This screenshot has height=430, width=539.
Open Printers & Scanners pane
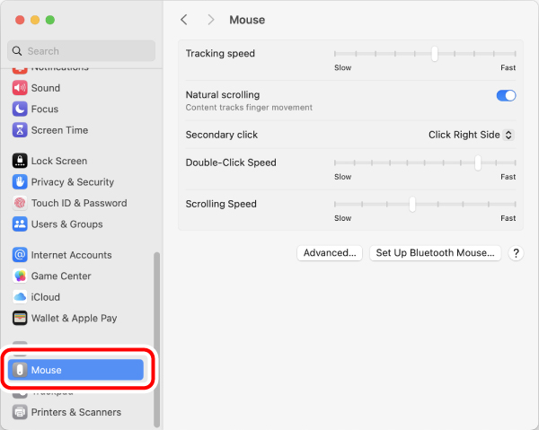point(75,412)
